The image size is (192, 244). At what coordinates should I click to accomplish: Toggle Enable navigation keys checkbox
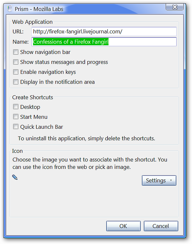coord(16,72)
